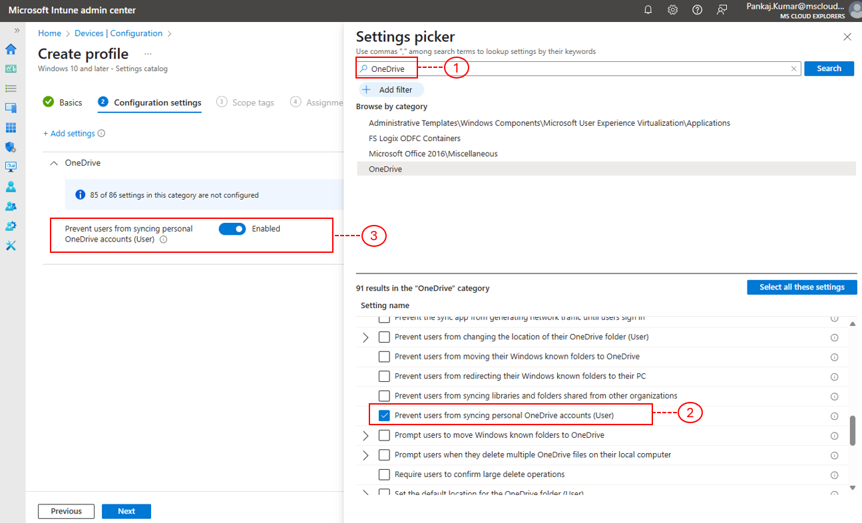Open Users icon in sidebar
The height and width of the screenshot is (523, 862).
pyautogui.click(x=11, y=187)
